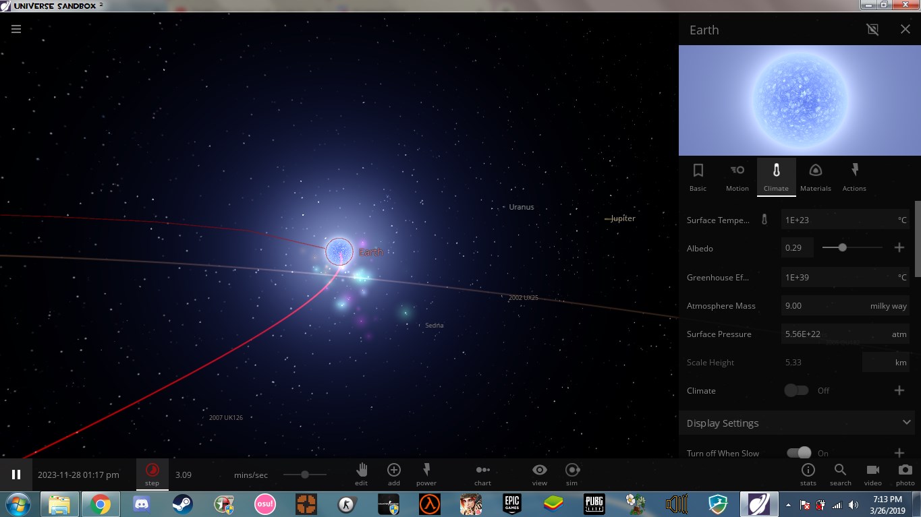921x517 pixels.
Task: Click the 2007 UK126 label
Action: (x=226, y=417)
